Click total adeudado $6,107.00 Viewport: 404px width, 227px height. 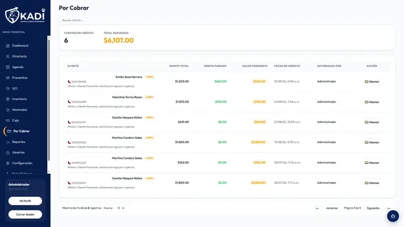[x=119, y=40]
